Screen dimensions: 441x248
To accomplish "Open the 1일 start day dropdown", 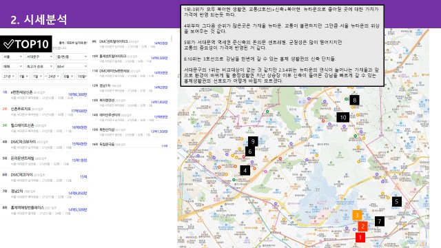I will [x=37, y=76].
